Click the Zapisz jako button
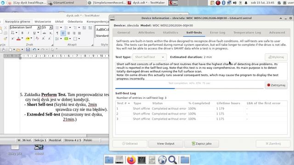This screenshot has width=294, height=165. (x=202, y=143)
